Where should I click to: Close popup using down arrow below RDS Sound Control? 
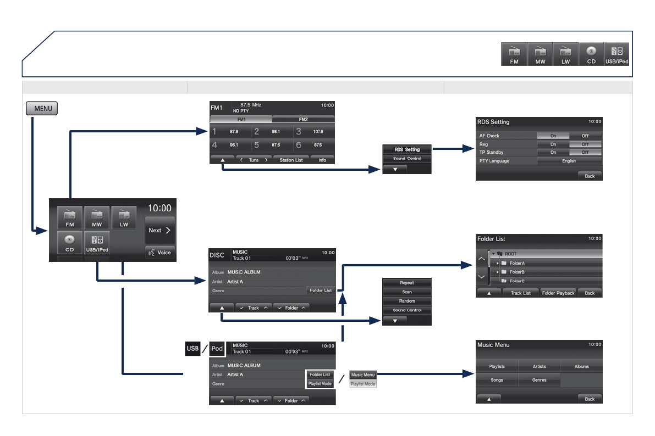(x=395, y=169)
